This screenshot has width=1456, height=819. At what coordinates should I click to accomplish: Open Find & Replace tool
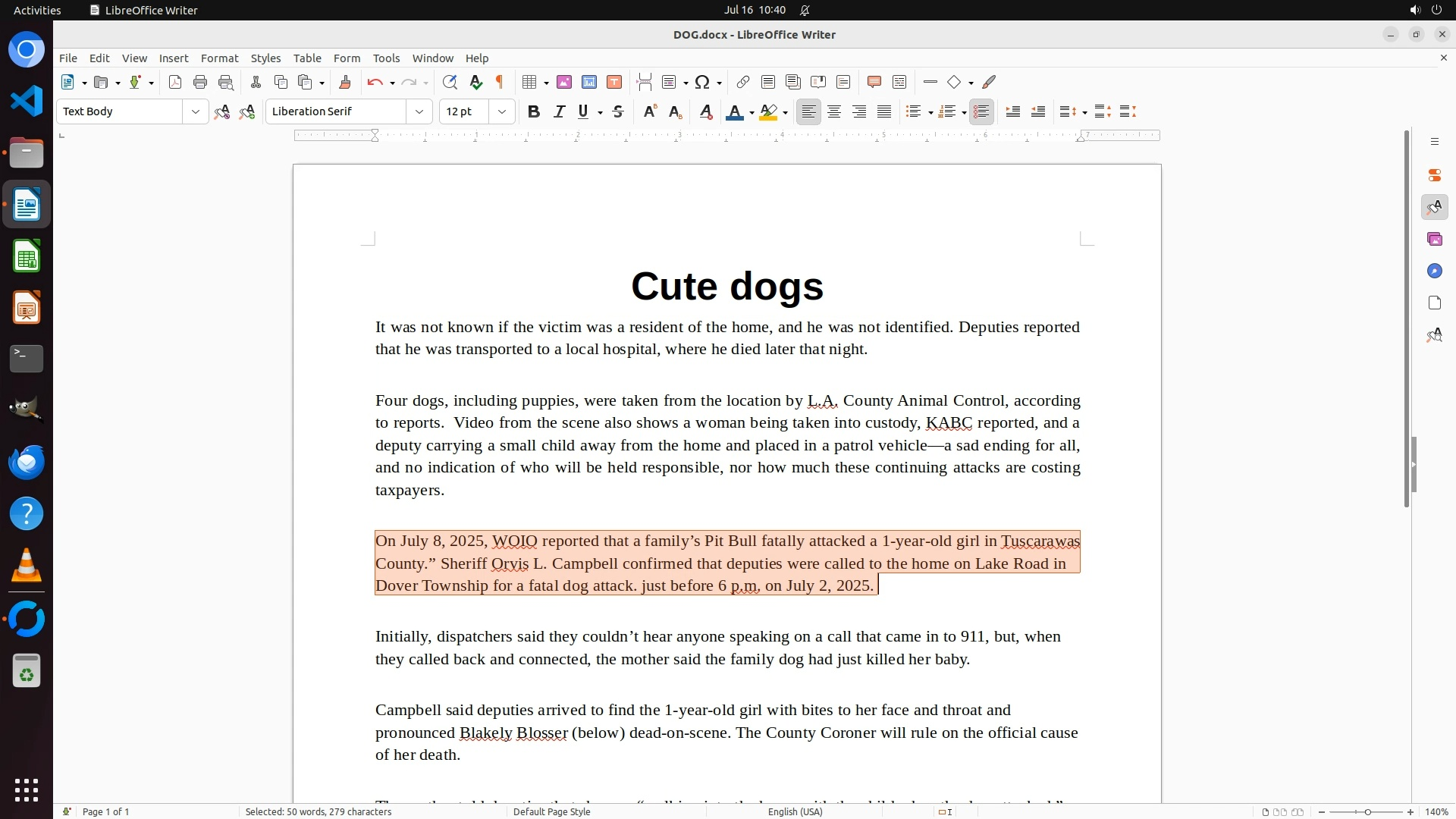(x=450, y=82)
